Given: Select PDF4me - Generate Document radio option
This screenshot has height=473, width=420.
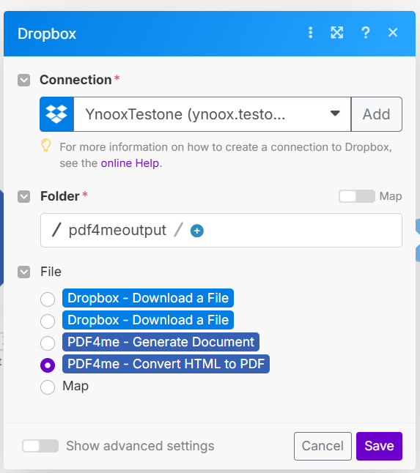Looking at the screenshot, I should (x=48, y=343).
